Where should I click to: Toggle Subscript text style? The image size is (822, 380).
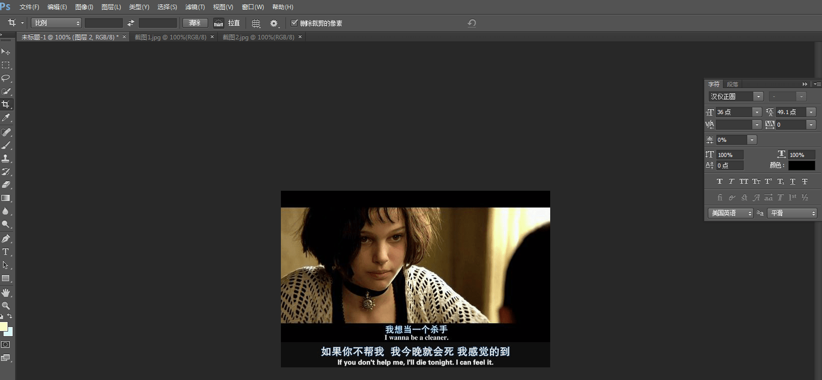click(x=781, y=181)
